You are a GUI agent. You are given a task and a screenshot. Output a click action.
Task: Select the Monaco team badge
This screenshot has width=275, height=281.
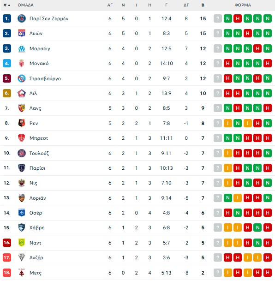click(22, 63)
